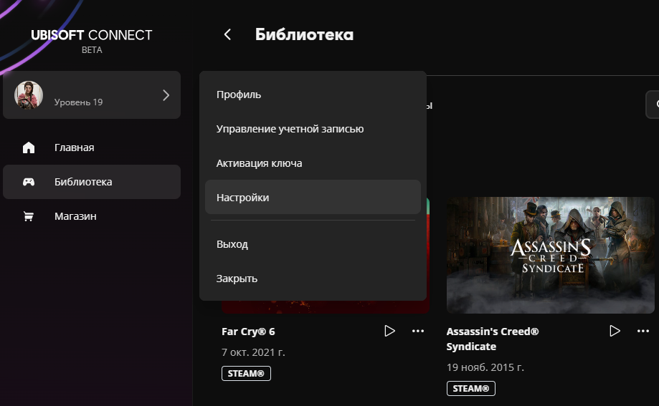Click Выход to log out
The height and width of the screenshot is (406, 659).
pos(232,244)
